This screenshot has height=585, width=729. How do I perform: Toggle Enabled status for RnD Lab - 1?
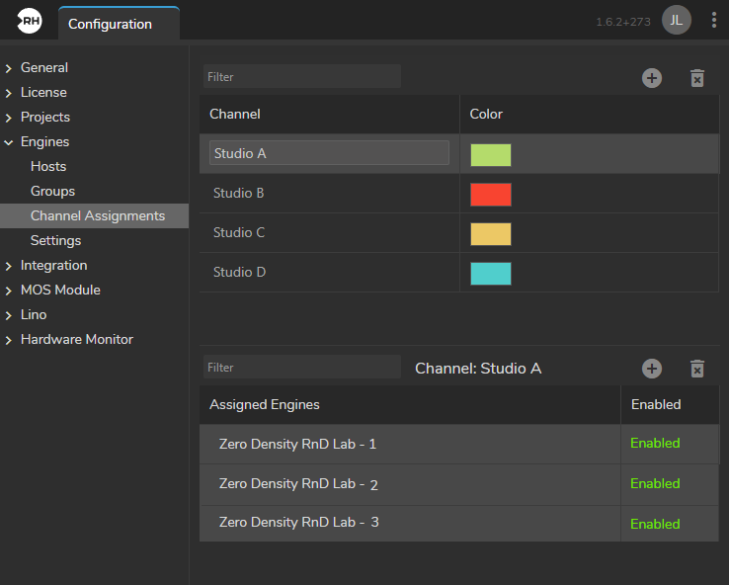(655, 444)
